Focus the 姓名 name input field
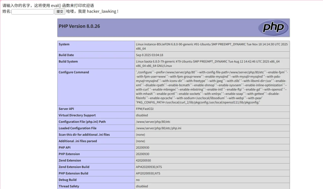323x189 pixels. [x=33, y=12]
